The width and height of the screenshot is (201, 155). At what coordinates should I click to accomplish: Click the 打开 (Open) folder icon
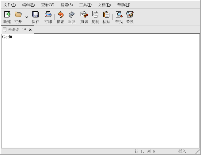18,15
